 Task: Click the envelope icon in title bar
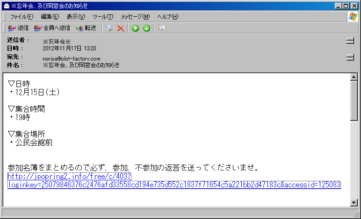7,6
